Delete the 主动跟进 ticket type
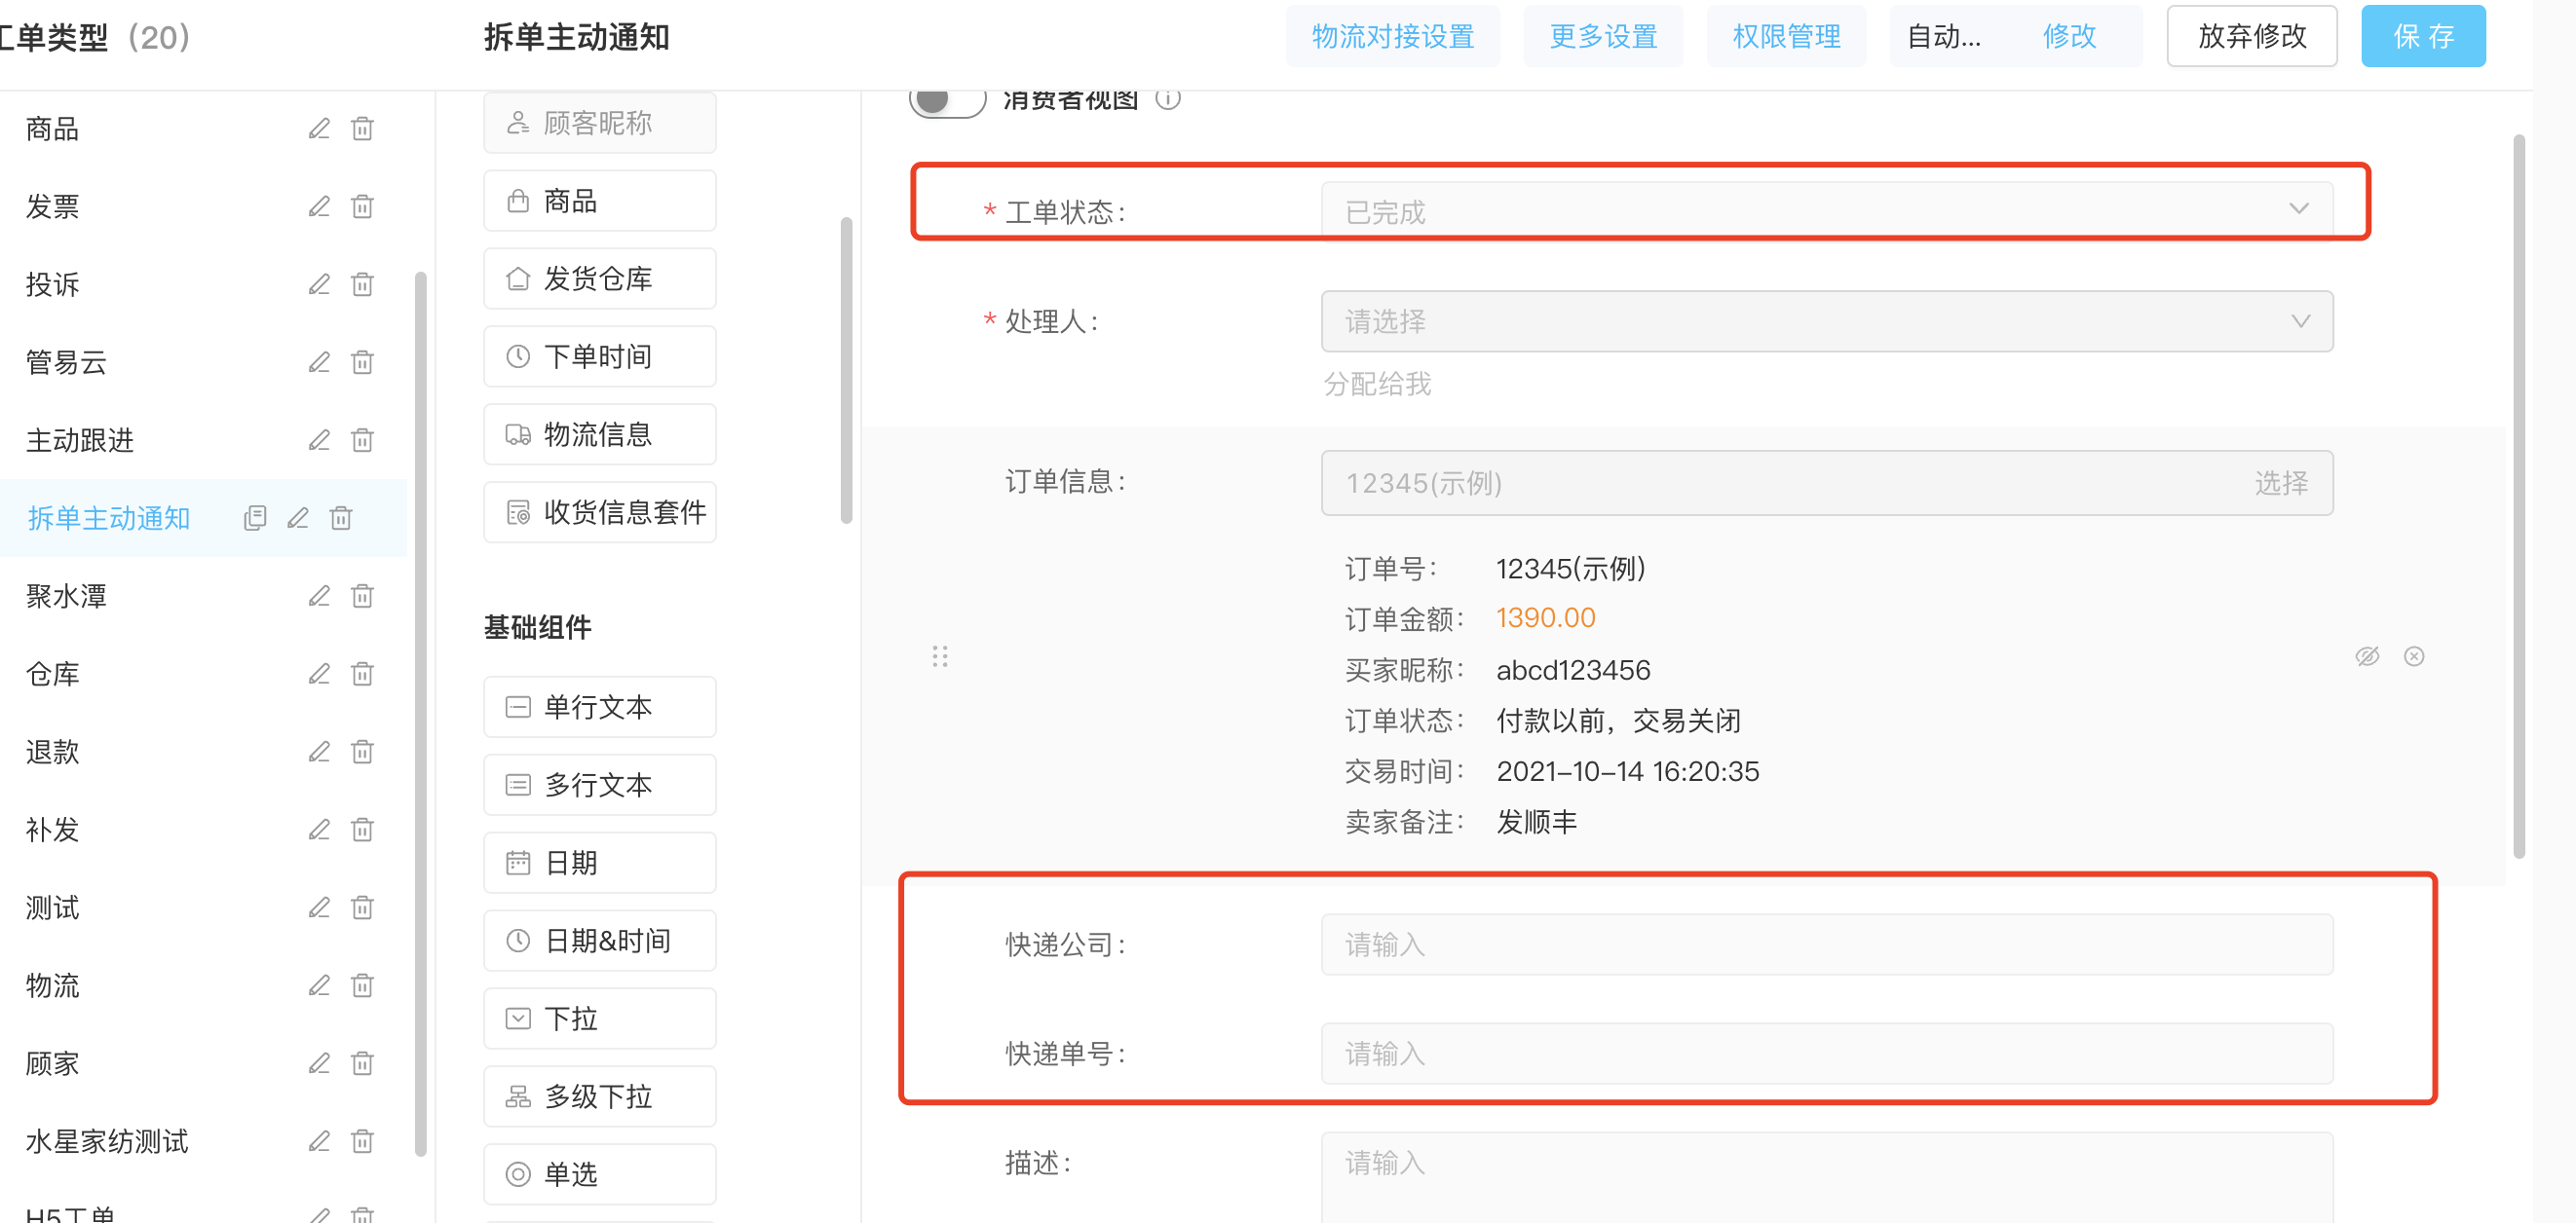Image resolution: width=2576 pixels, height=1223 pixels. tap(362, 441)
